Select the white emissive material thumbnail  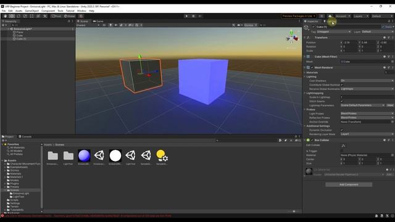click(115, 155)
